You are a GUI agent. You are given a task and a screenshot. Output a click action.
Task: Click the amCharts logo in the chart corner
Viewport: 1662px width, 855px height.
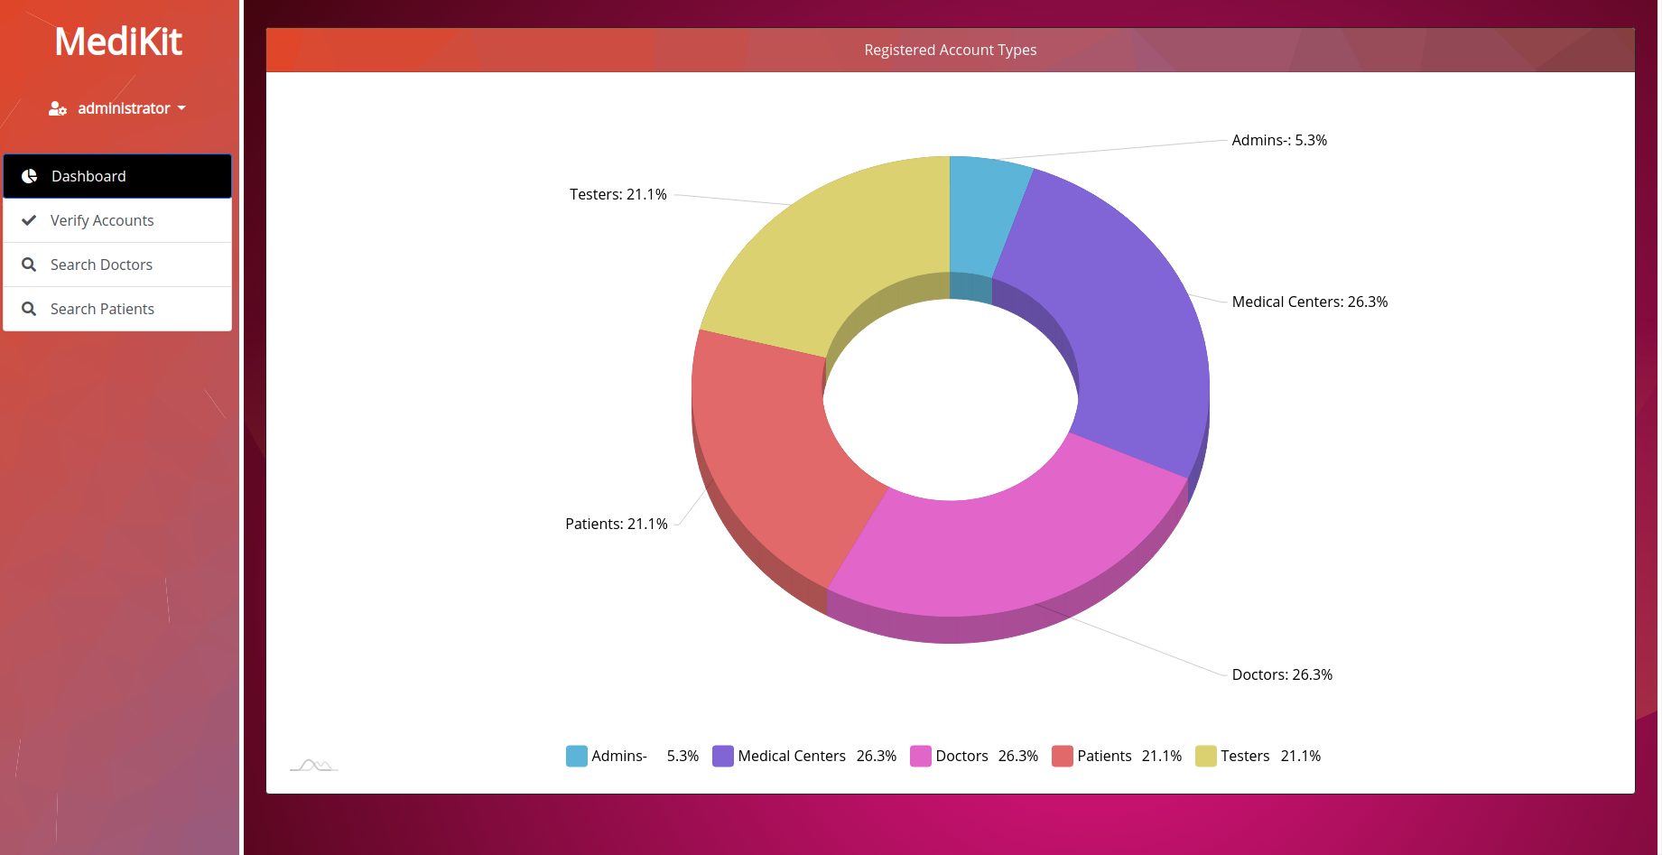pos(313,766)
